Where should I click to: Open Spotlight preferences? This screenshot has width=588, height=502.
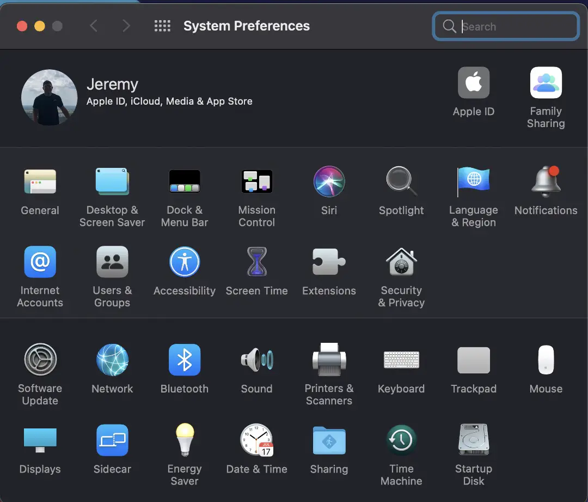point(401,182)
